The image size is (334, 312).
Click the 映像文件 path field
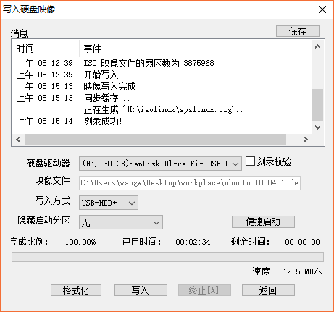coord(190,183)
